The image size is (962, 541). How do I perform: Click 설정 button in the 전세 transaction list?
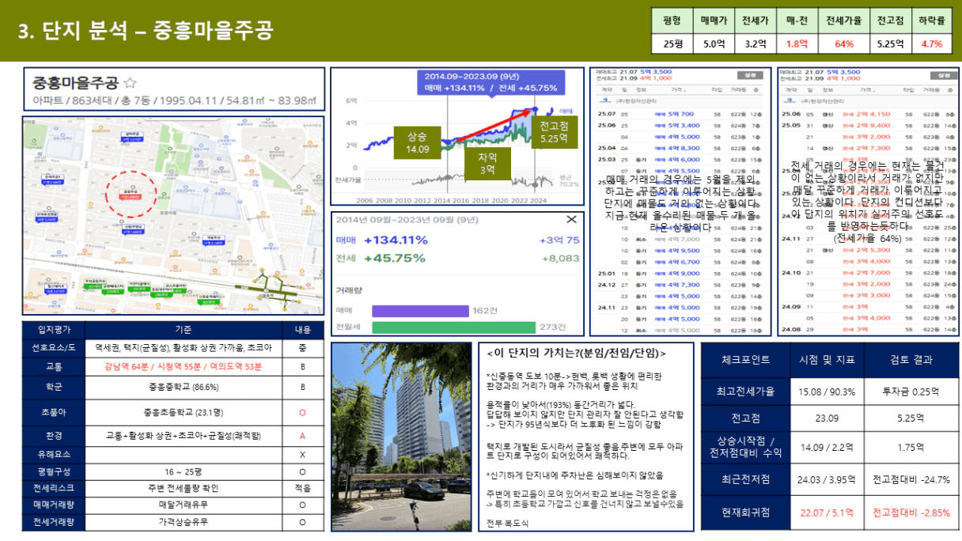945,74
